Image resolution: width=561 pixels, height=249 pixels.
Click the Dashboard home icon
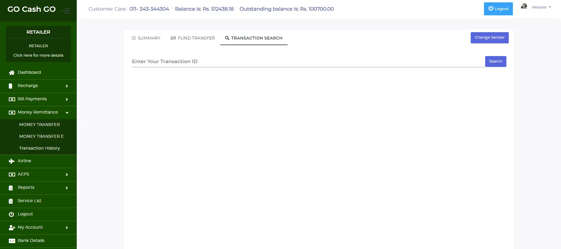12,73
